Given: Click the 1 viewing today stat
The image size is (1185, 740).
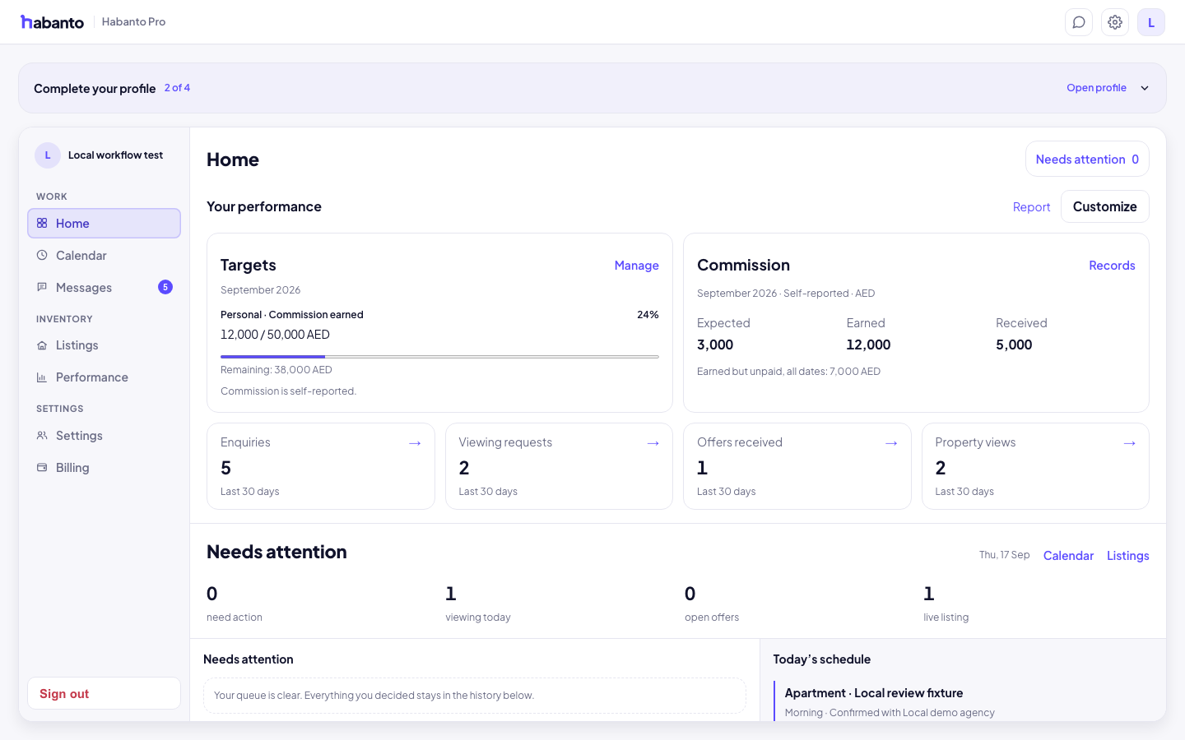Looking at the screenshot, I should click(478, 604).
